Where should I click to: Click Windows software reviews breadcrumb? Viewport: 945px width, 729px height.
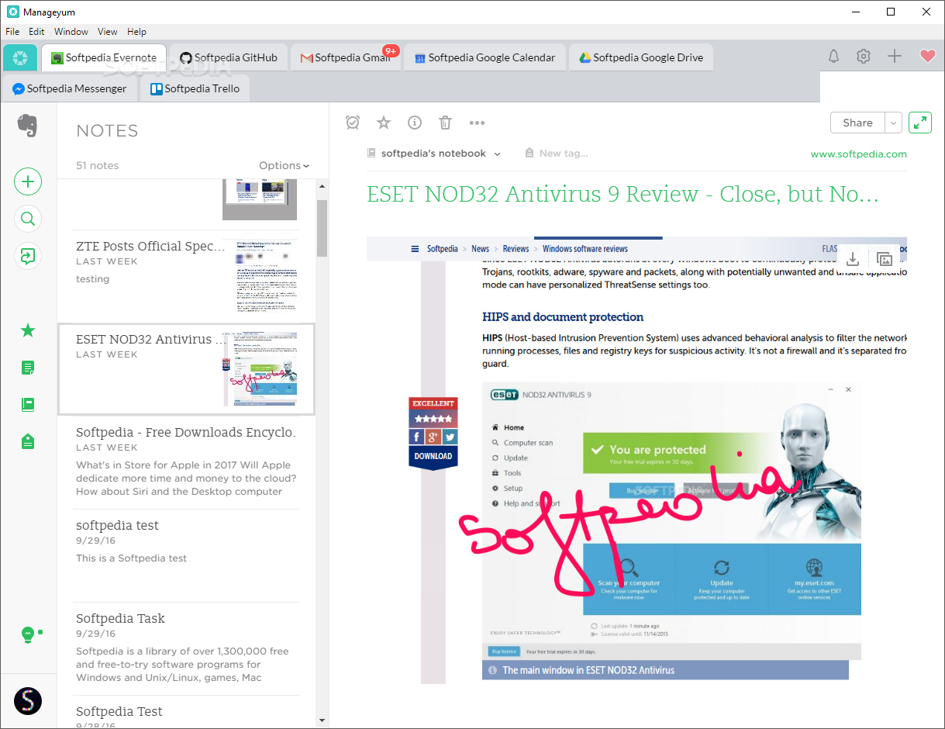coord(585,249)
